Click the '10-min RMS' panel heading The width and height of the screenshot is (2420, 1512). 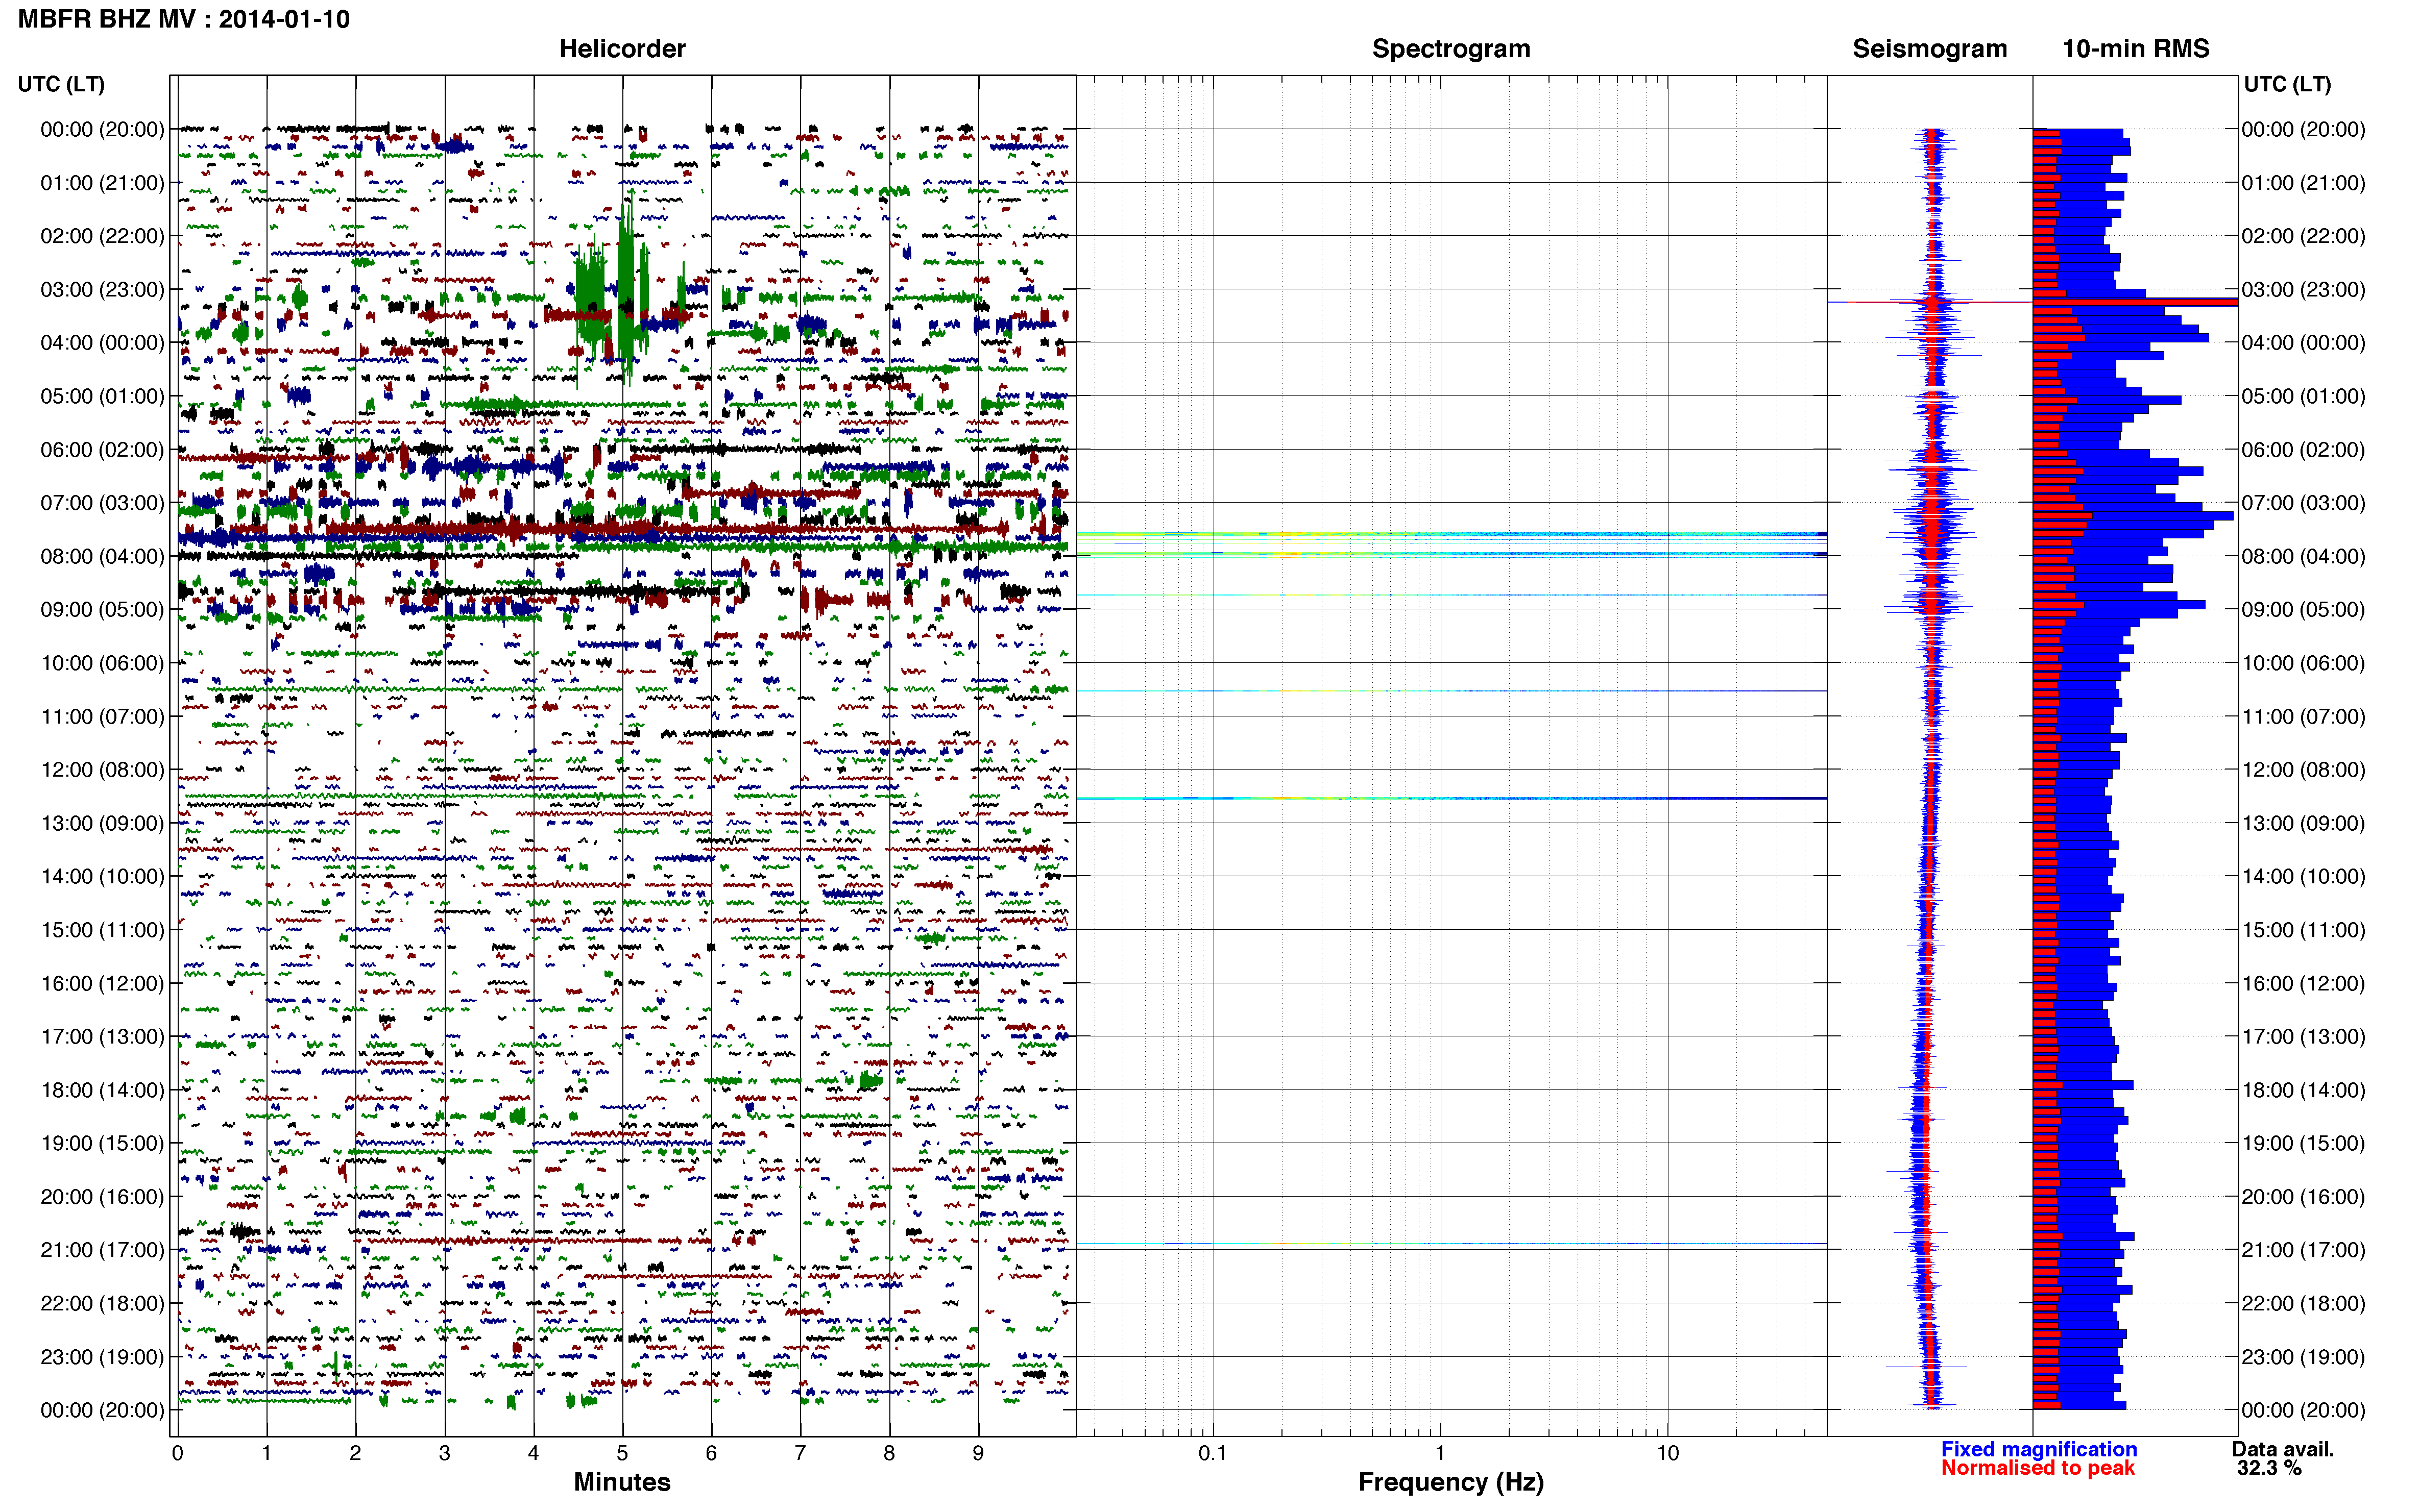(2136, 49)
